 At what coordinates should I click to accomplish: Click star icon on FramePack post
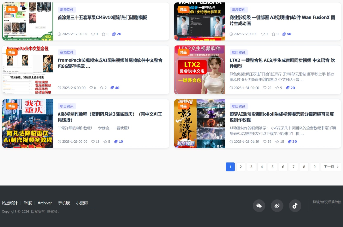click(x=102, y=88)
